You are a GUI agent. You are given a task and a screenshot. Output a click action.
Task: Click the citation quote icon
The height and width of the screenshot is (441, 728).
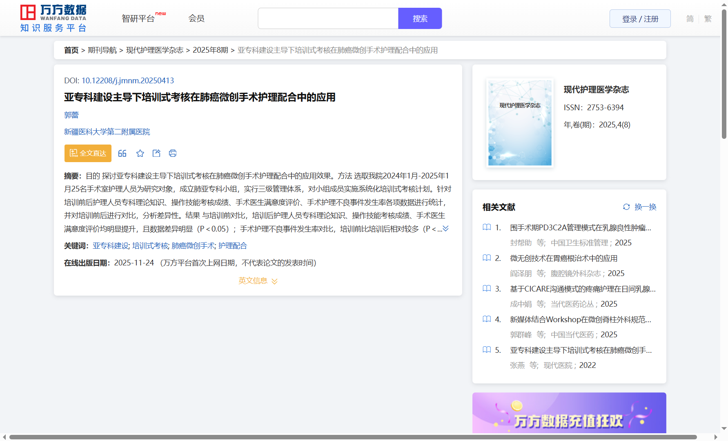(x=122, y=153)
